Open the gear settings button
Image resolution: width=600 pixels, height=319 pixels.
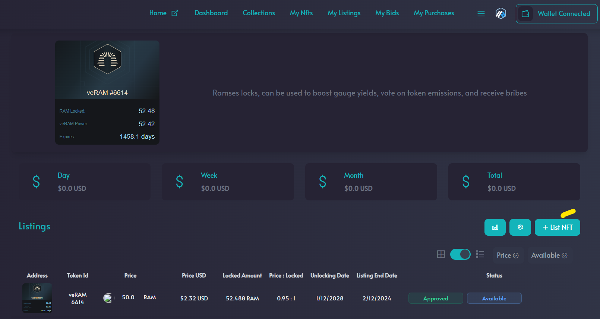[x=520, y=227]
